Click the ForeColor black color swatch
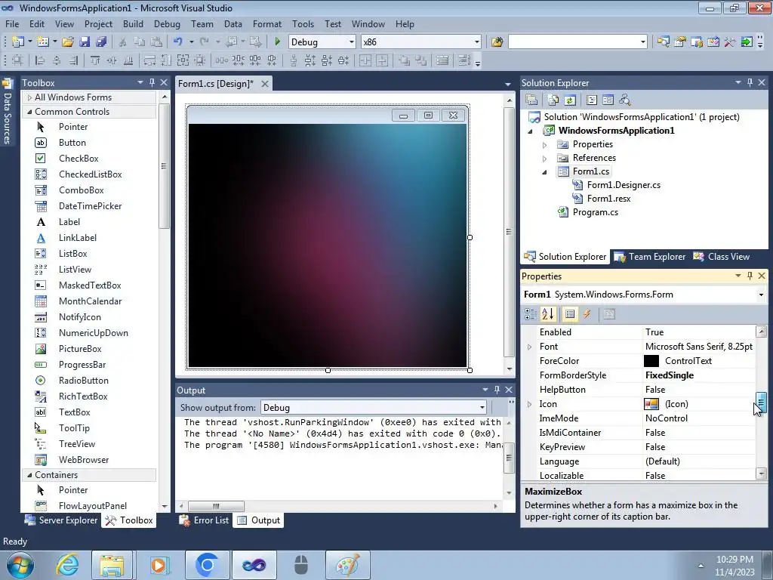Image resolution: width=773 pixels, height=580 pixels. (x=651, y=361)
